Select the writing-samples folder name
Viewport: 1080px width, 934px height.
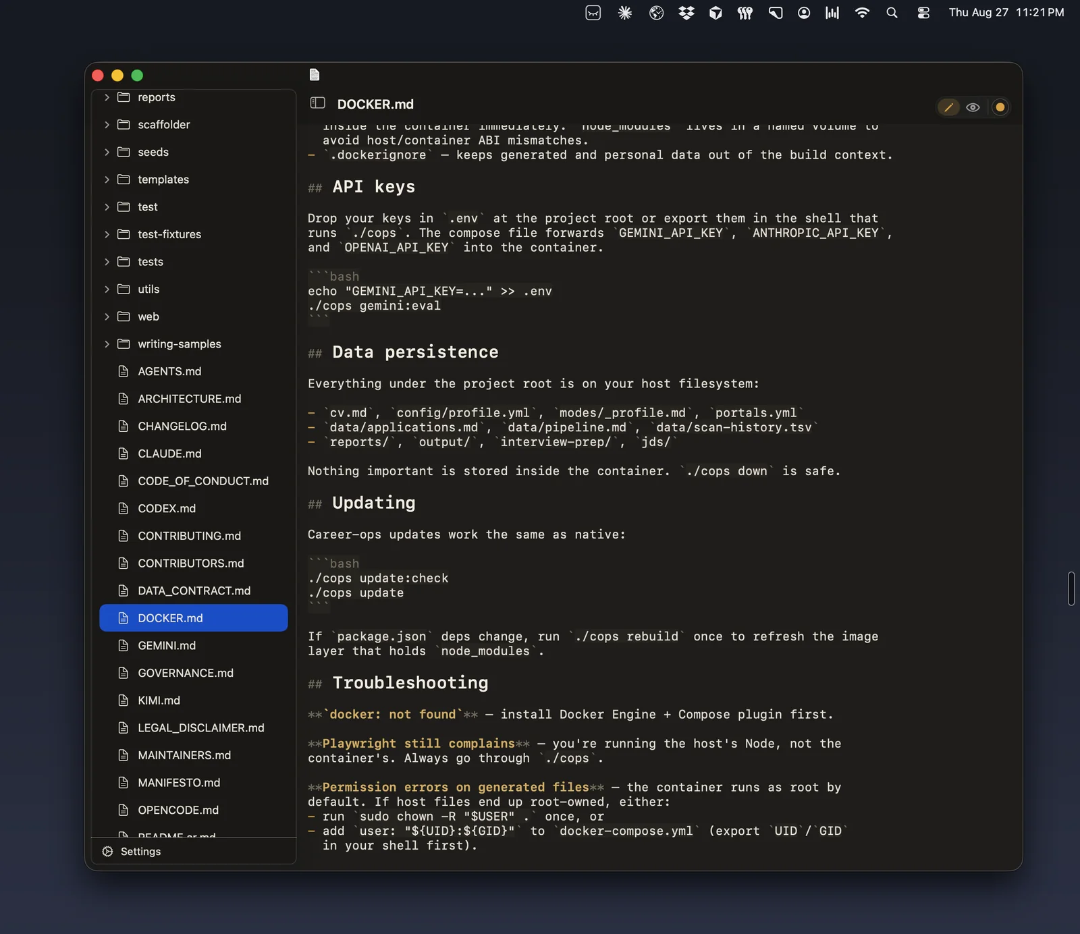tap(180, 344)
